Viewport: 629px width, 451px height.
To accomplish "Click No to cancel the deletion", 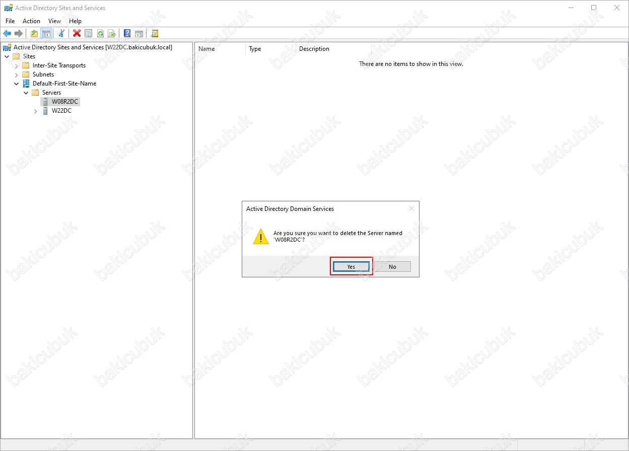I will click(x=392, y=267).
